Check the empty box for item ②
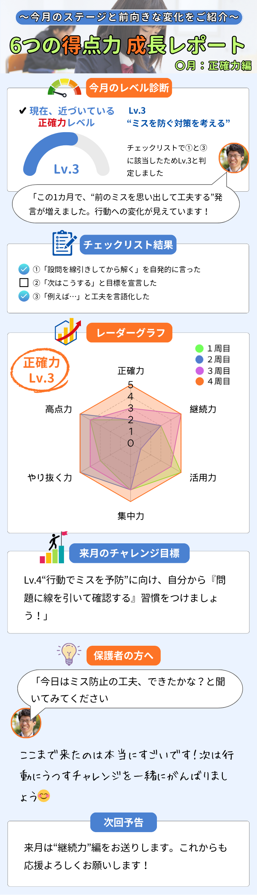Screen dimensions: 257x895 coord(24,282)
